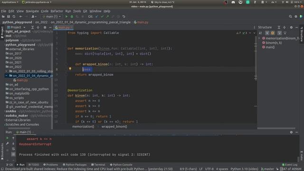Viewport: 304px width, 171px height.
Task: Start debugging with the bug icon
Action: (72, 17)
